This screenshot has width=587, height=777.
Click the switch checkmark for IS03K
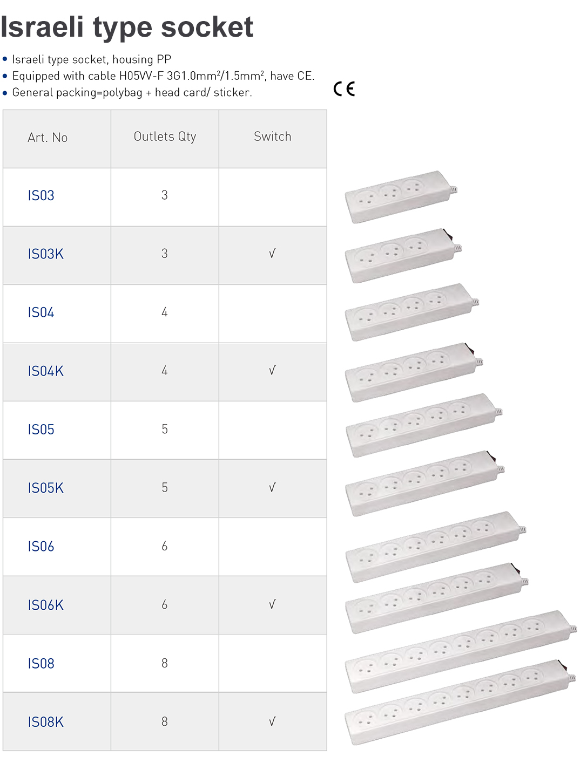click(x=272, y=254)
